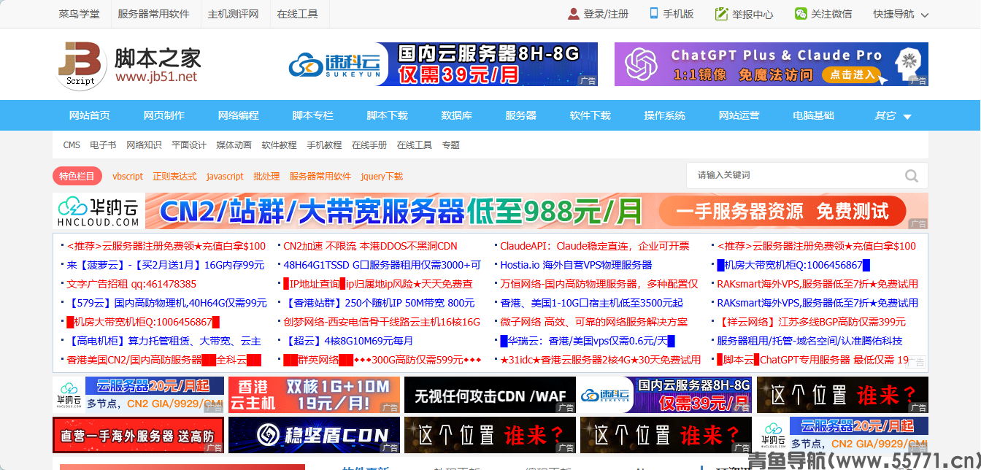Click the 批处理 featured link
The height and width of the screenshot is (470, 981).
click(266, 177)
